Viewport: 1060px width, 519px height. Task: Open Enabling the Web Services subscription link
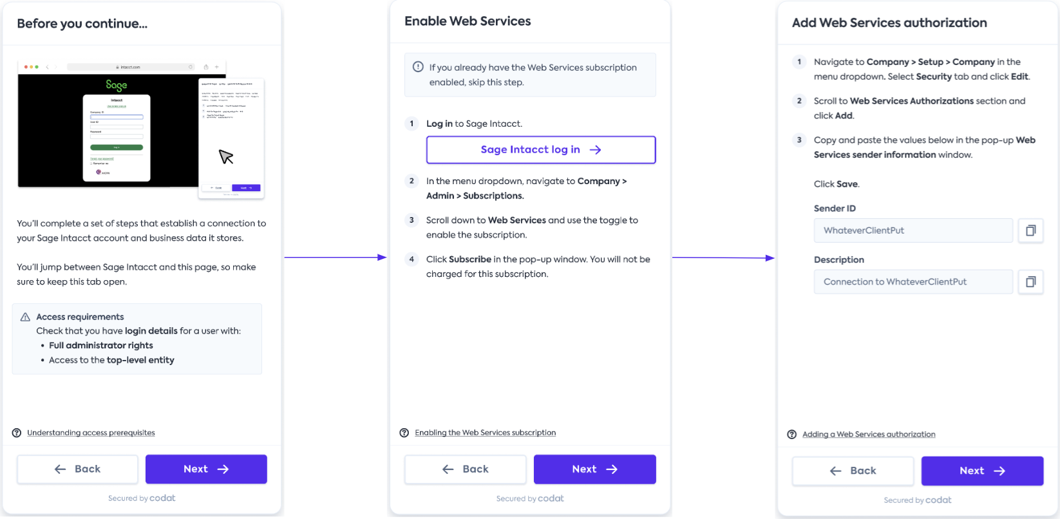click(x=485, y=433)
